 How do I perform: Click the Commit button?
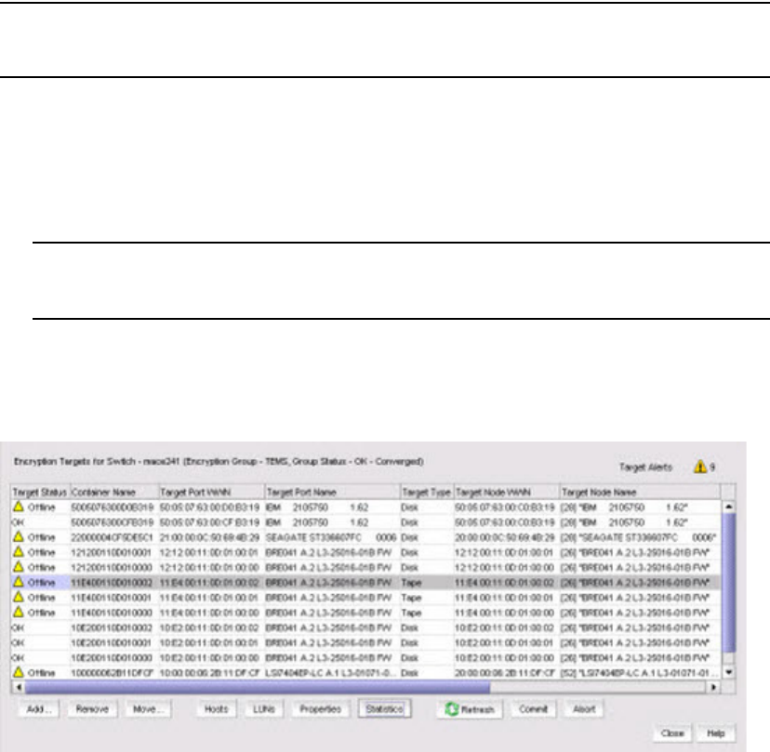pyautogui.click(x=533, y=709)
